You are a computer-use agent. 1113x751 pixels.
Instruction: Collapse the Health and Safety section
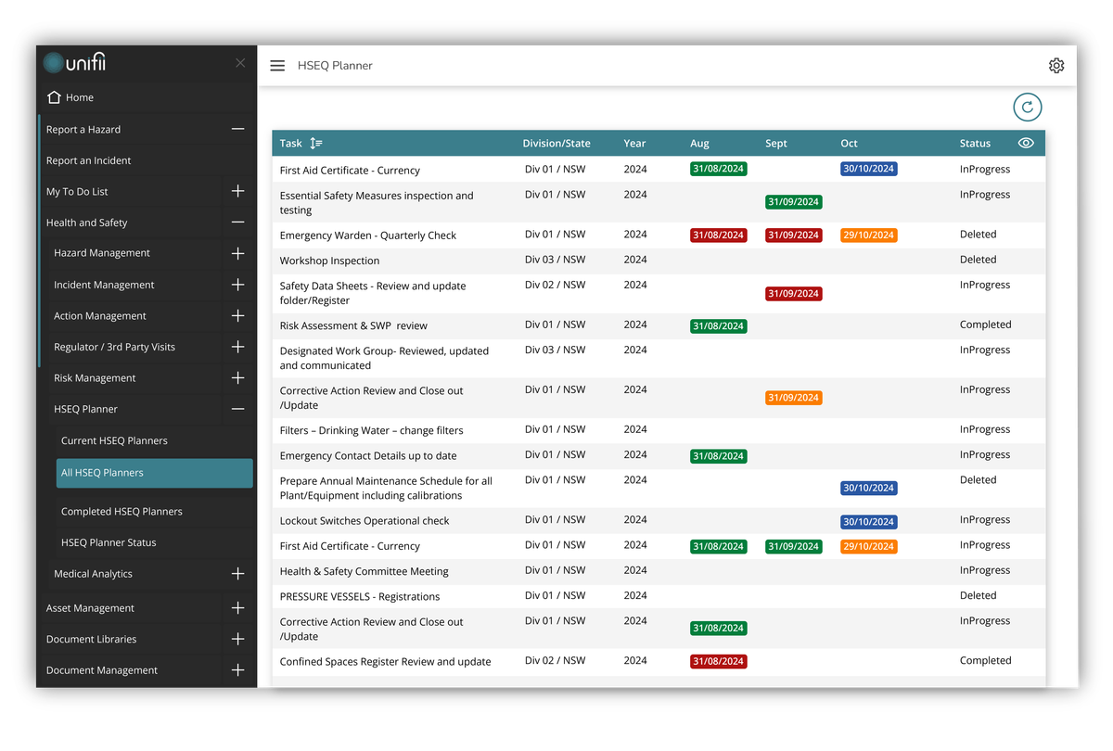(237, 222)
